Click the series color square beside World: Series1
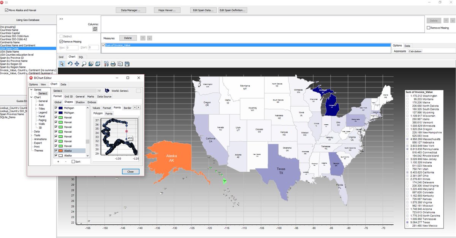The width and height of the screenshot is (456, 238). tap(138, 91)
